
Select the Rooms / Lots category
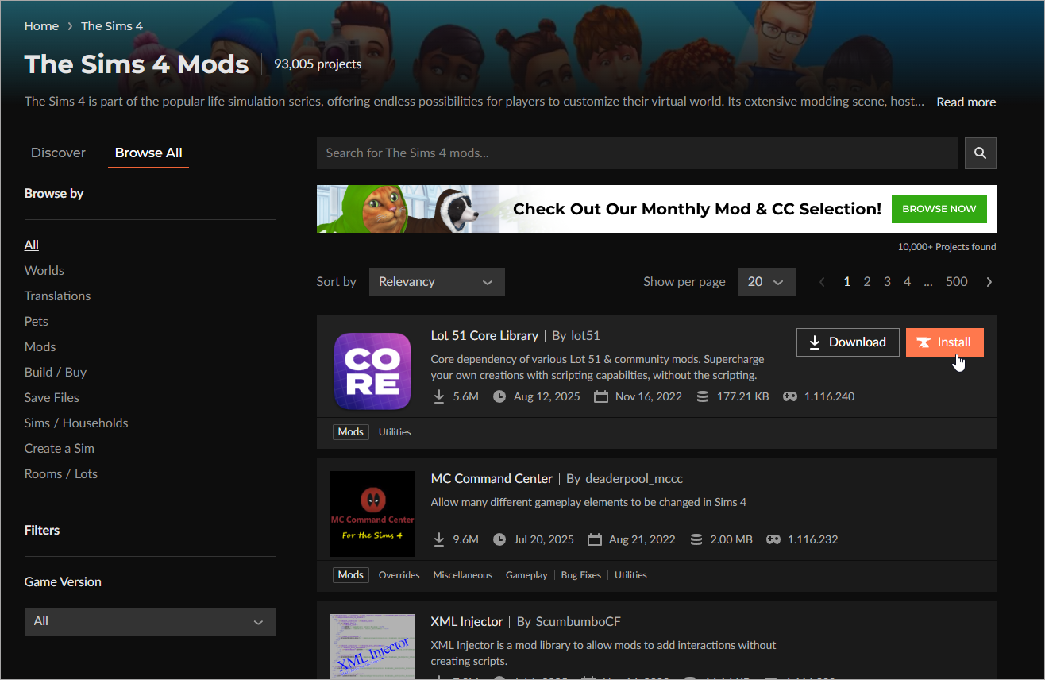(61, 473)
